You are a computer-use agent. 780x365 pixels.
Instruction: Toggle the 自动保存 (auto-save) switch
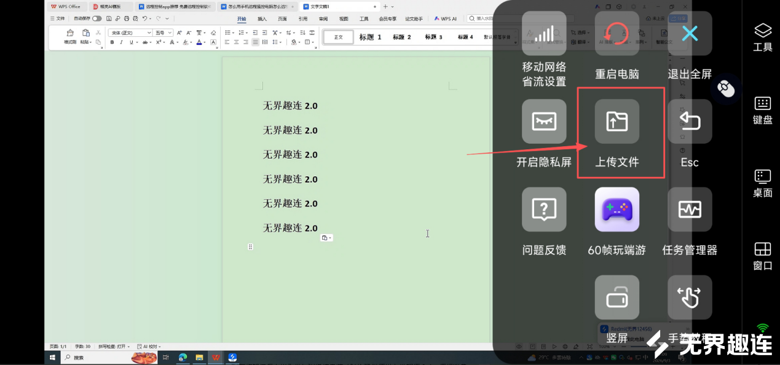(97, 18)
